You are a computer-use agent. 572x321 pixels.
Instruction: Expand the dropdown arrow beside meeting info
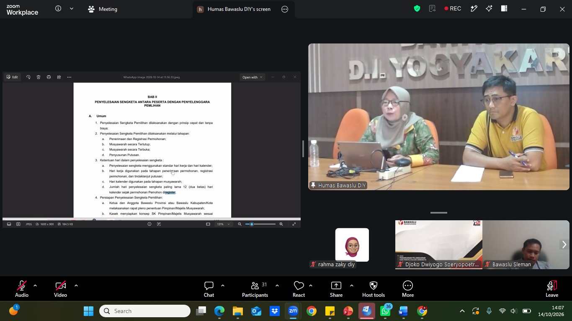click(72, 9)
